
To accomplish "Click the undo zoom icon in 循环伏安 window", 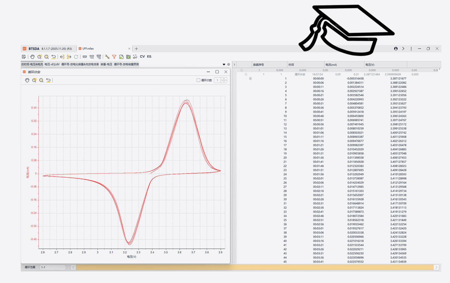I will click(x=48, y=80).
